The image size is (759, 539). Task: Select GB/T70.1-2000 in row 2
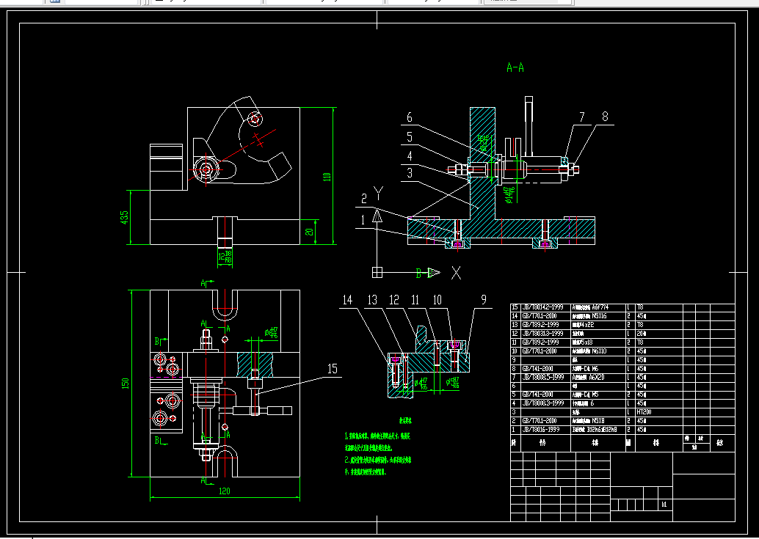click(x=540, y=421)
